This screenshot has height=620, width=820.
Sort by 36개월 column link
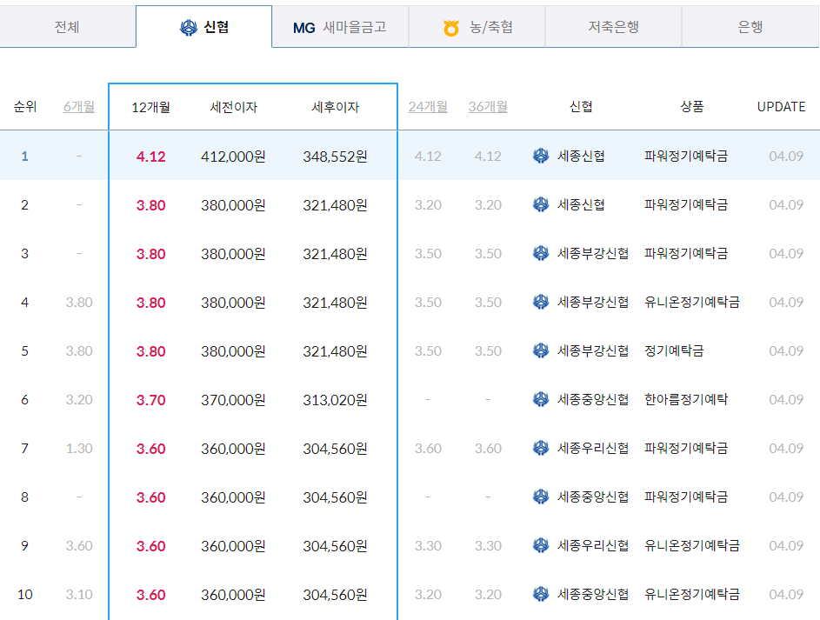coord(488,107)
